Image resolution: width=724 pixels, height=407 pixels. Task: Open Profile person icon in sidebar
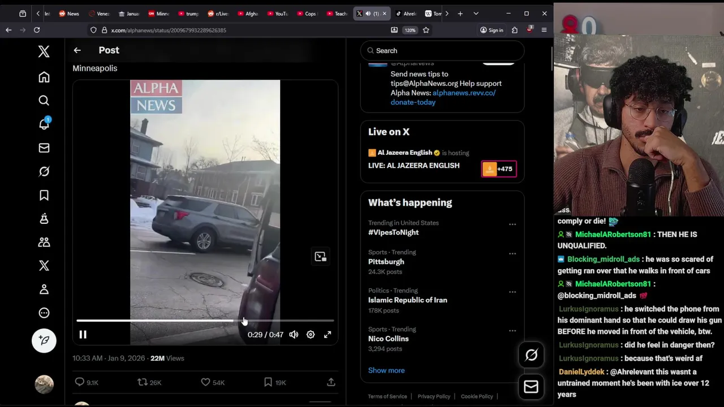pos(44,289)
